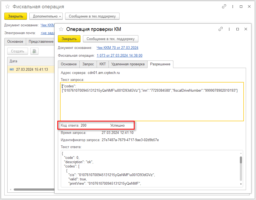The image size is (256, 200).
Task: Select the ККТ tab
Action: pyautogui.click(x=103, y=64)
